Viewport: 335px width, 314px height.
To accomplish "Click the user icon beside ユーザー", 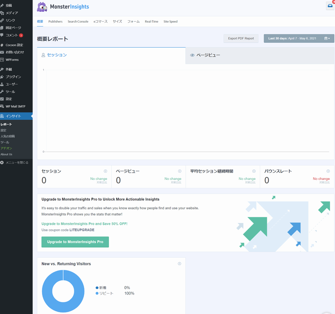I will (2, 84).
